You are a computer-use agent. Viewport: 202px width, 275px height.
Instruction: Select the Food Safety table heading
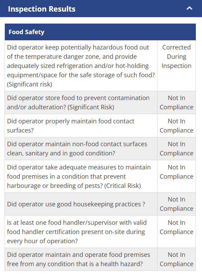(26, 32)
